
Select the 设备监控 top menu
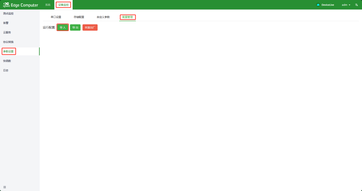coord(63,5)
